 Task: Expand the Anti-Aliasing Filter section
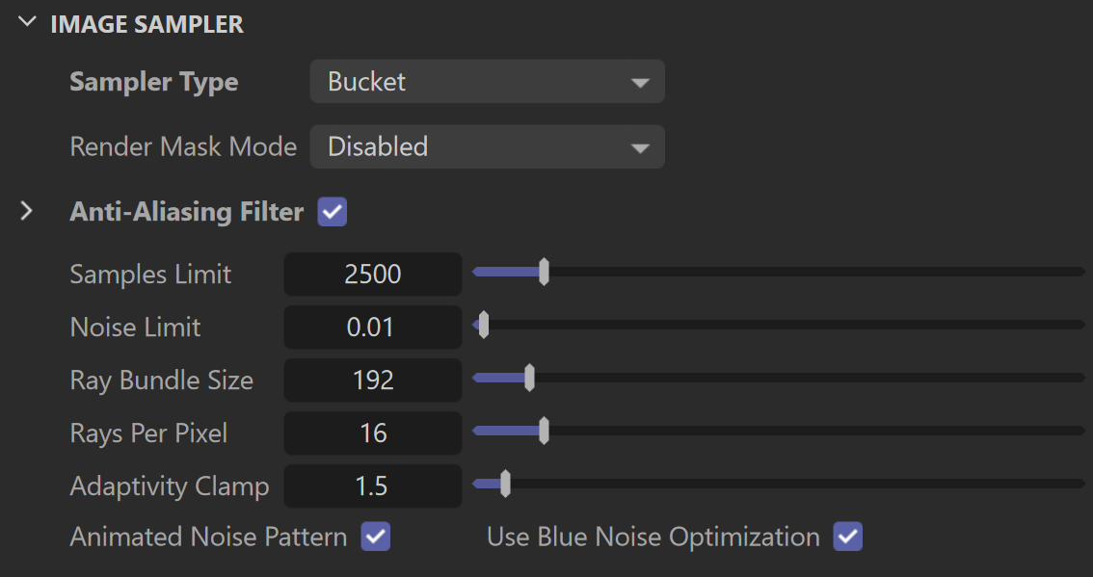point(26,211)
